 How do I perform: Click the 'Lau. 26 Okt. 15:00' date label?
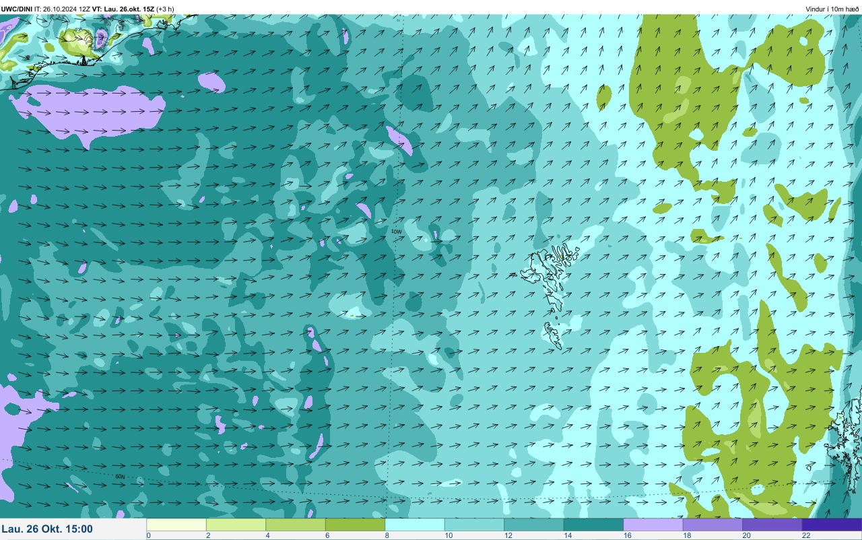[48, 529]
